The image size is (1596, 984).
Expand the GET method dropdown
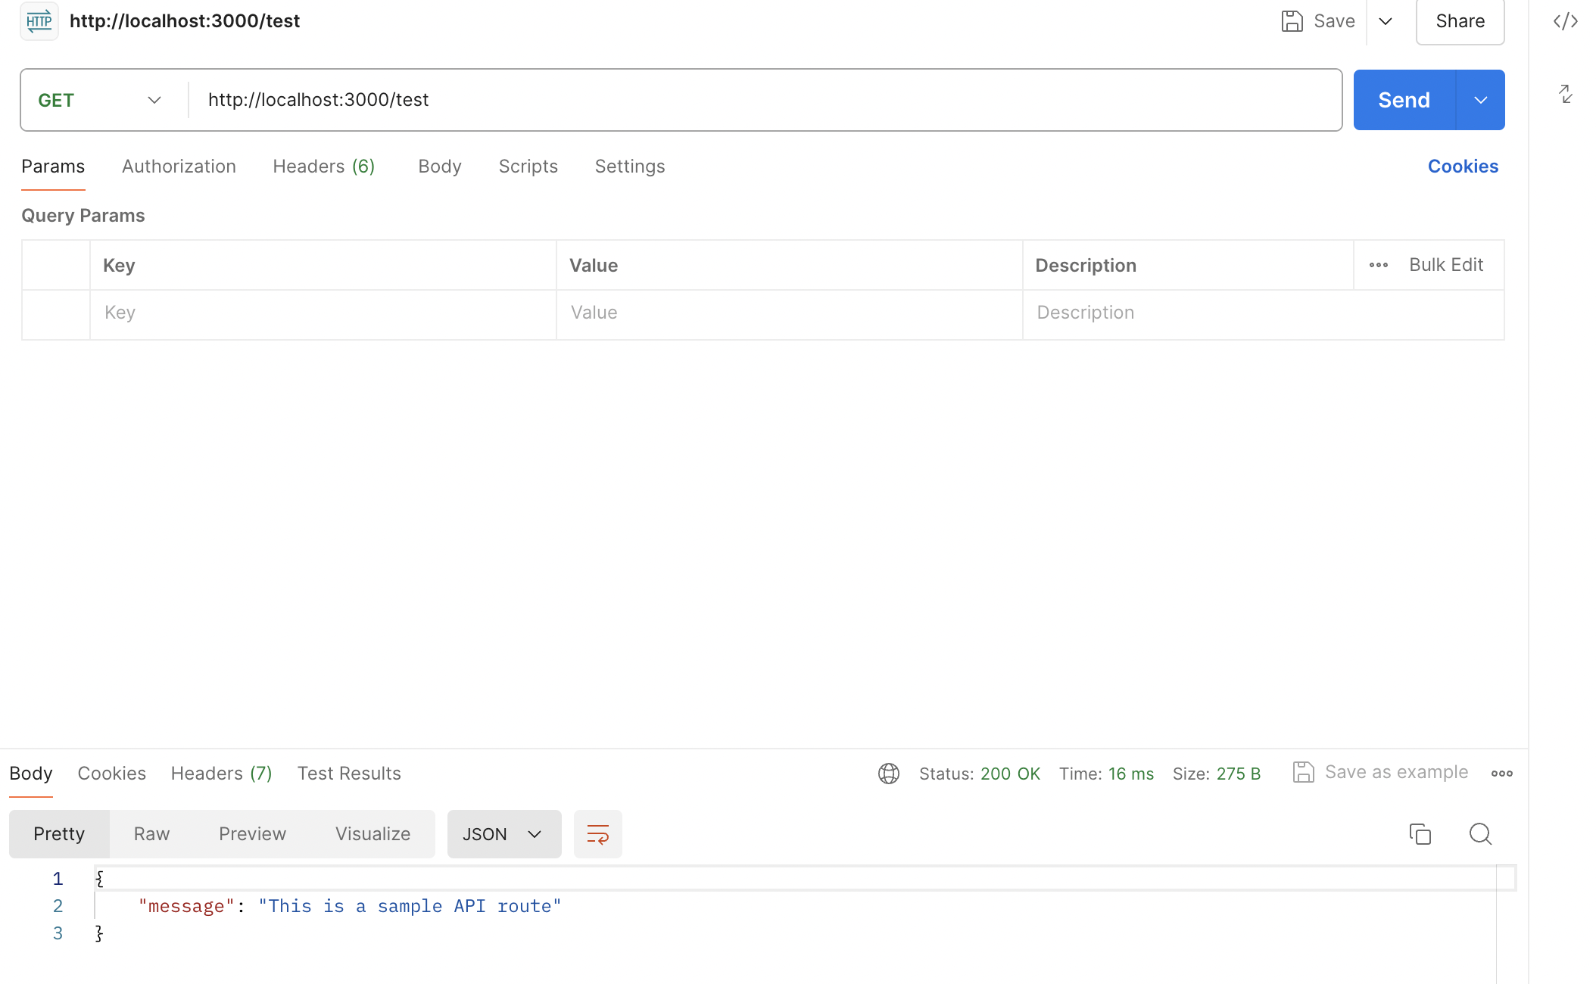tap(154, 100)
